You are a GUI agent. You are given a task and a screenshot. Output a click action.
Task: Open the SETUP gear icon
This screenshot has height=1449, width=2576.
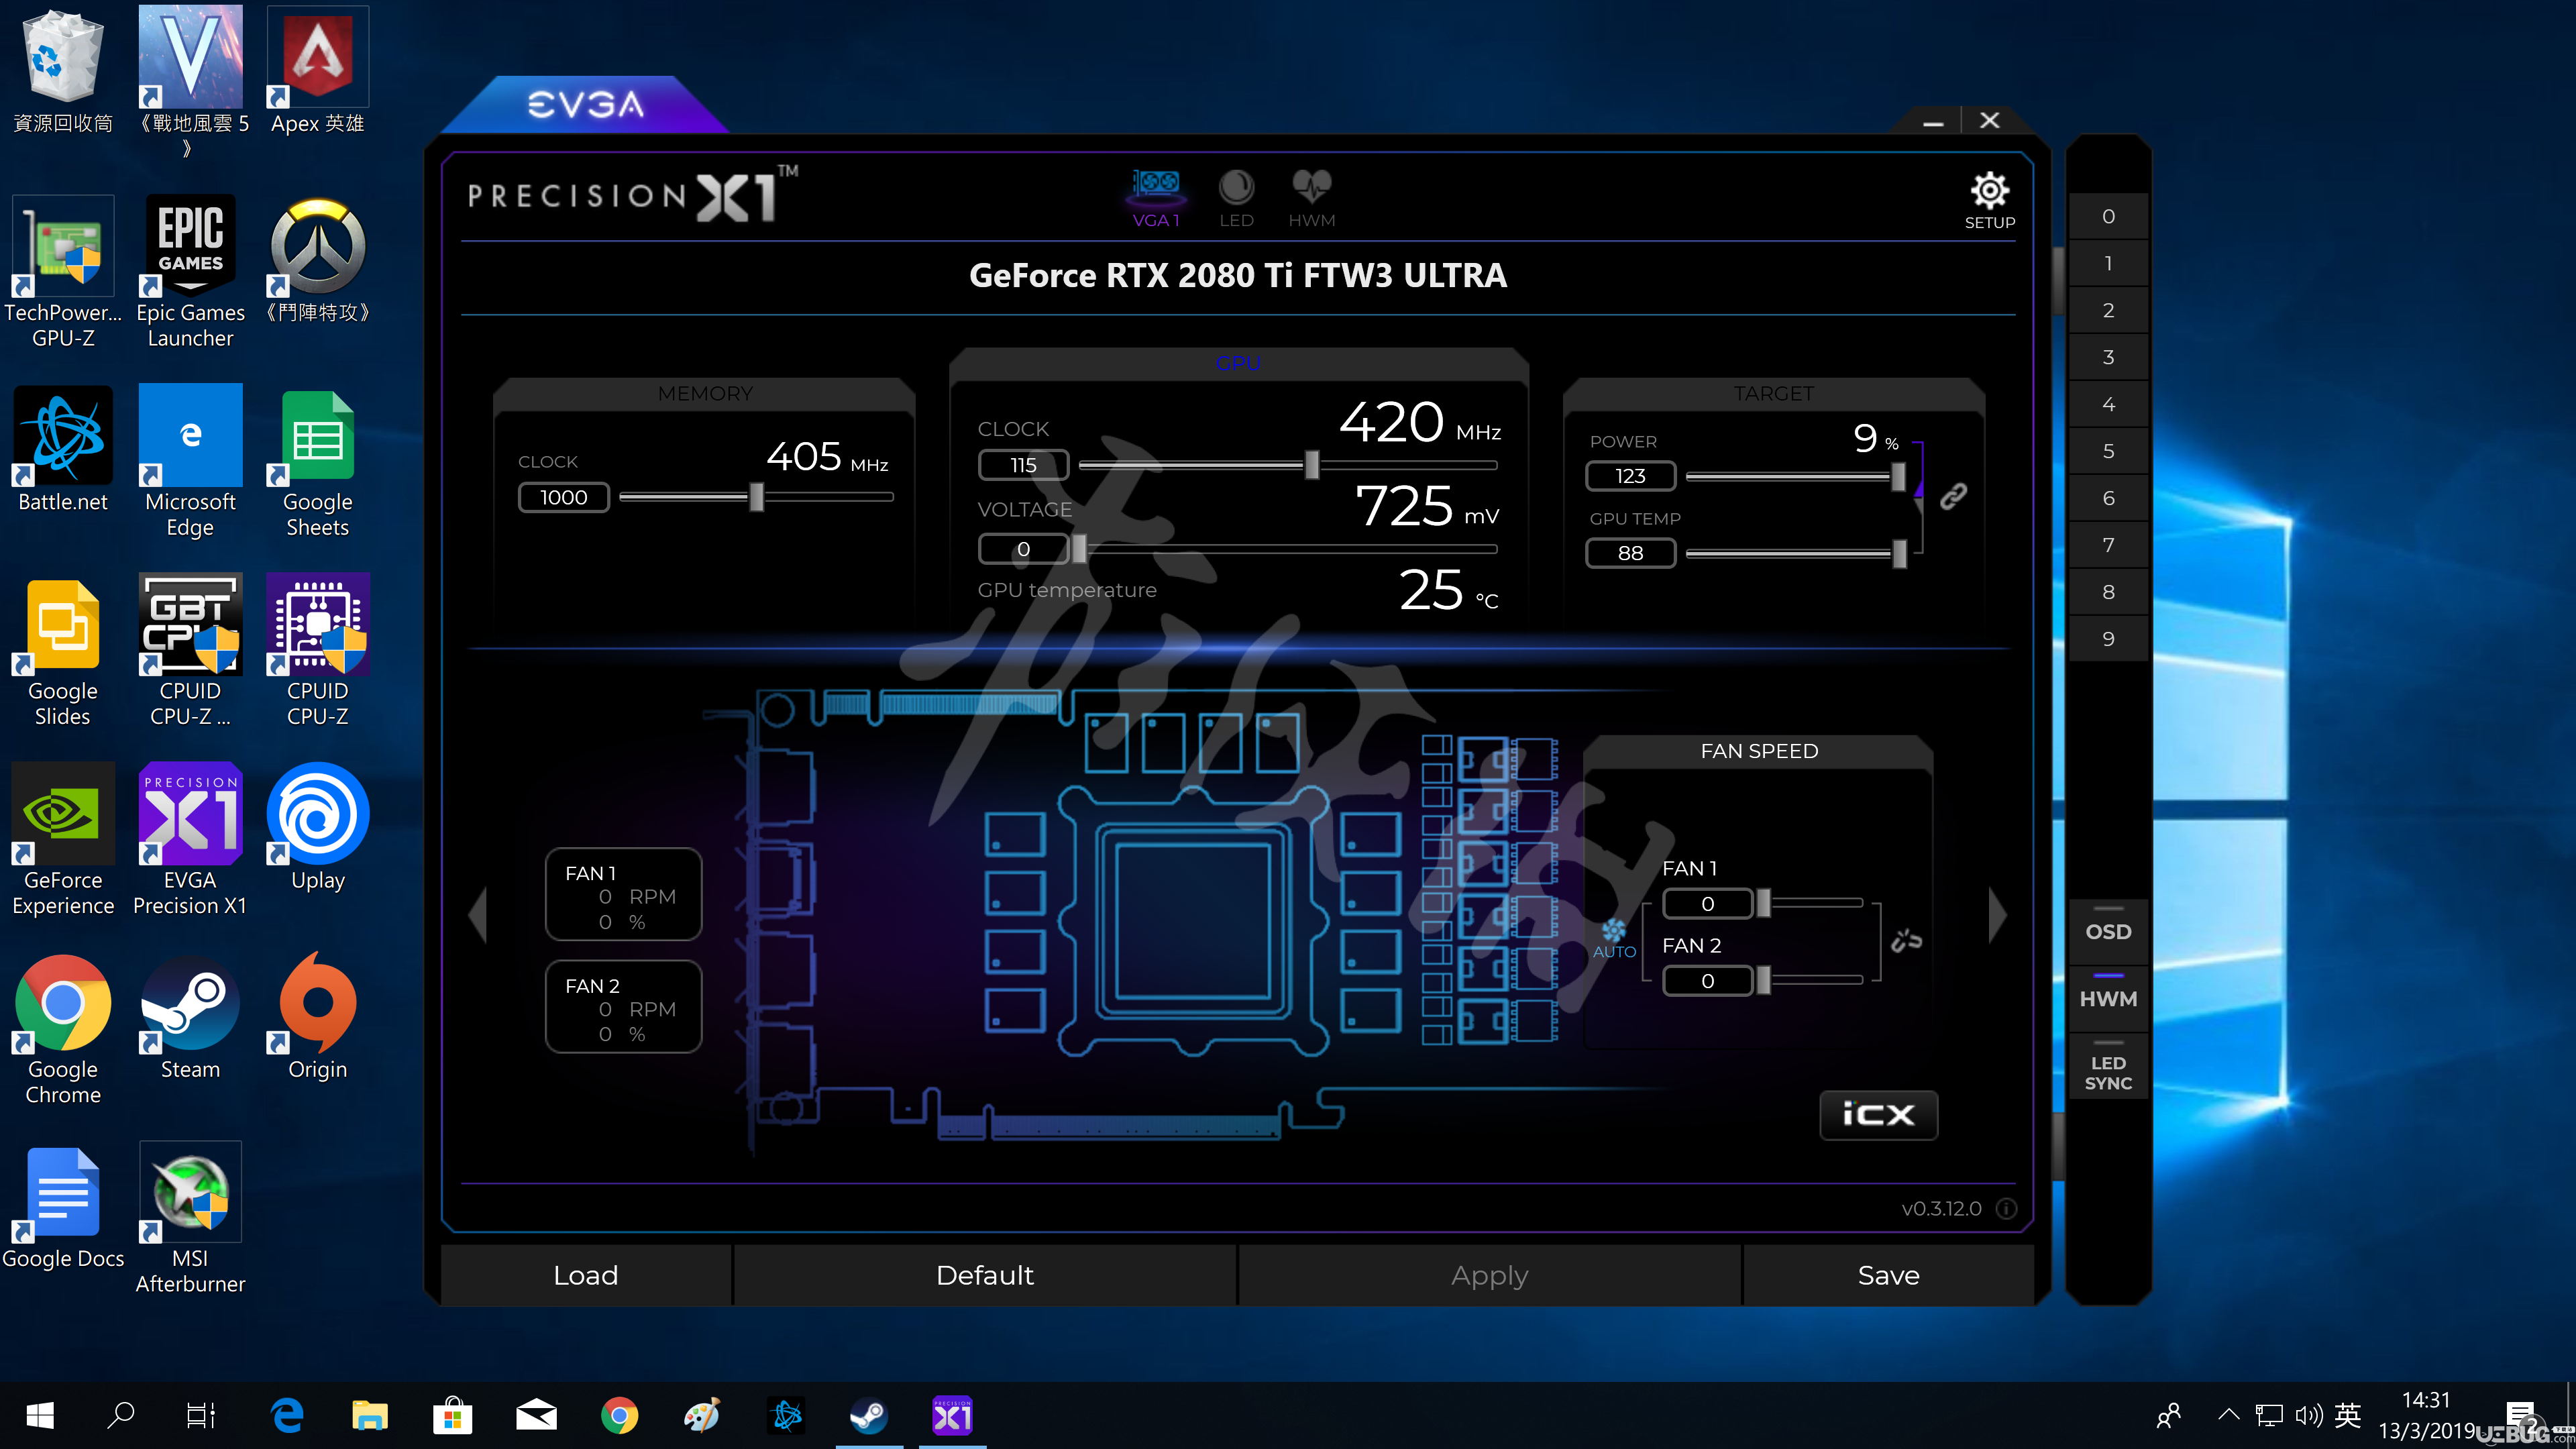click(1989, 190)
